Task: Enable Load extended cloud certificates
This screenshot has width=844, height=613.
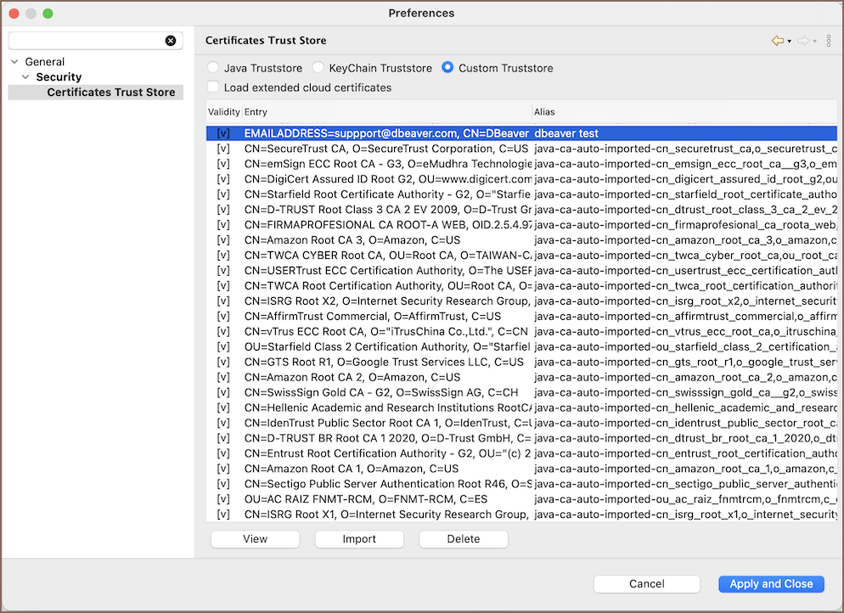Action: click(x=213, y=87)
